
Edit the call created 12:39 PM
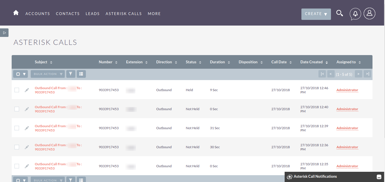[x=27, y=128]
